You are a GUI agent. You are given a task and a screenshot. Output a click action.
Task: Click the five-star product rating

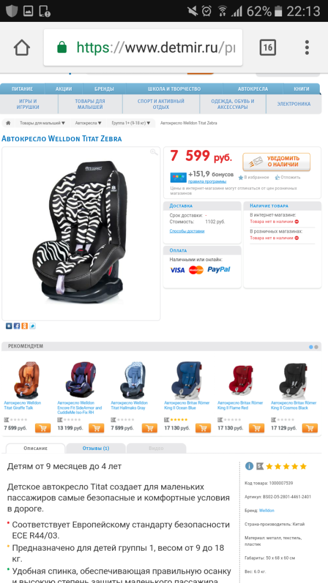point(286,466)
